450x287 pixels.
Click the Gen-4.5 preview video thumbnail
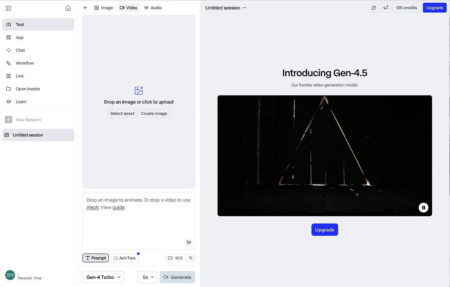click(325, 156)
